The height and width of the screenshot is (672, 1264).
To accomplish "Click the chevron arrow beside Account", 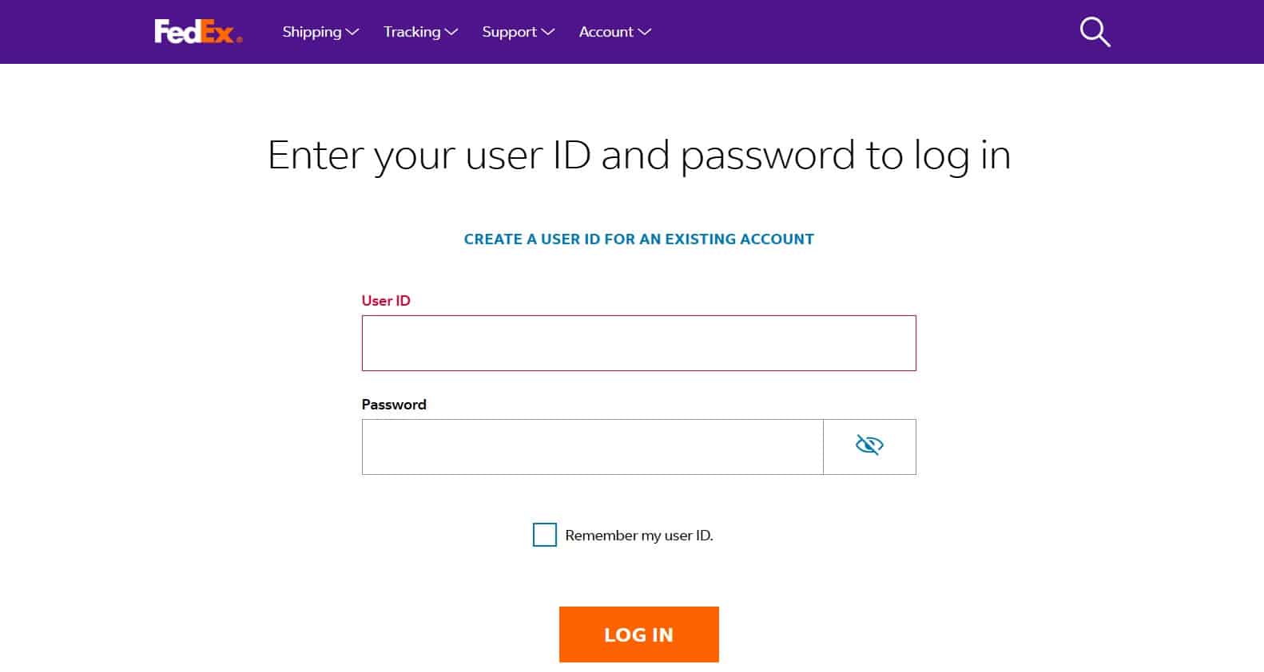I will (645, 32).
